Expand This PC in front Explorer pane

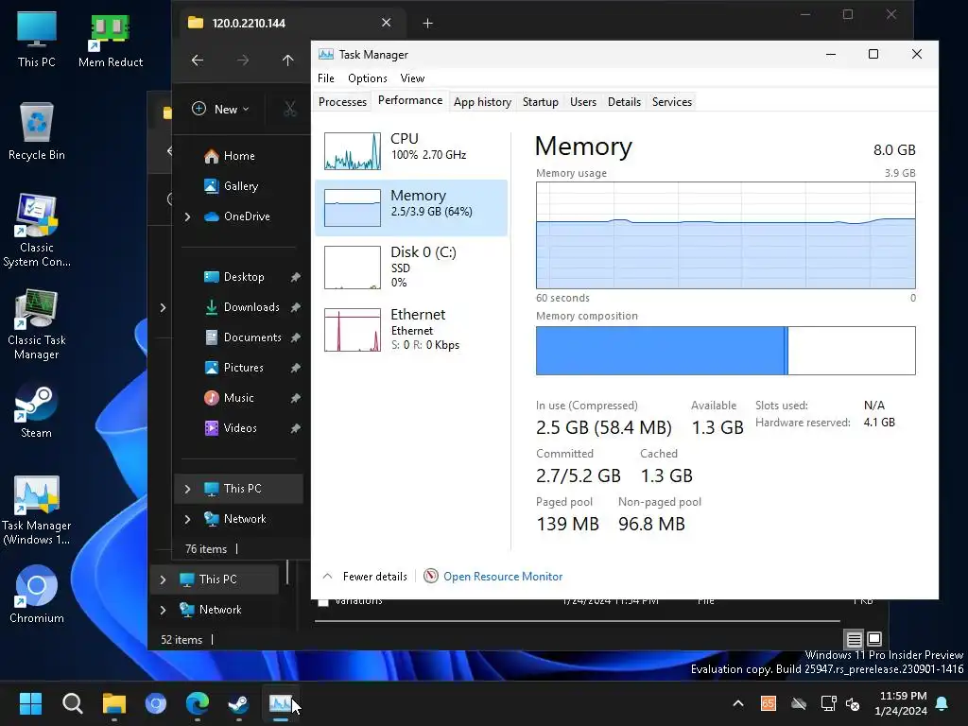[x=187, y=489]
